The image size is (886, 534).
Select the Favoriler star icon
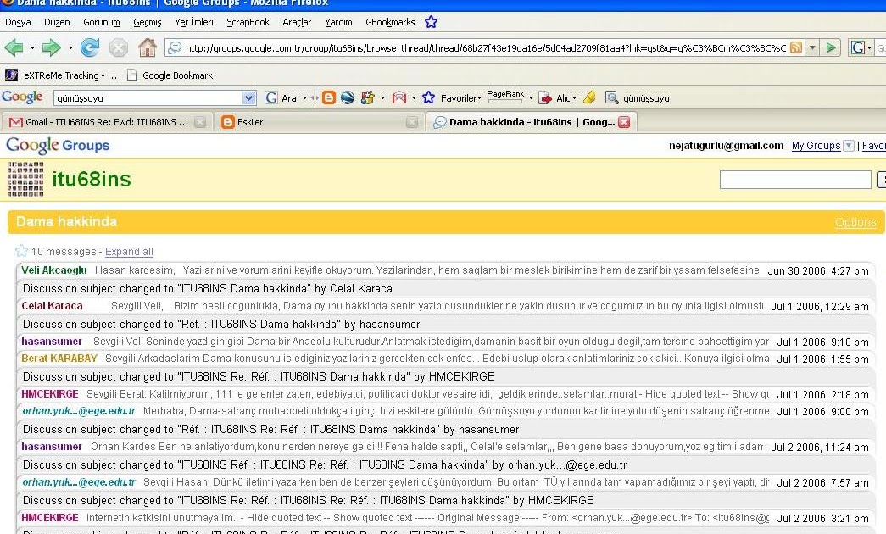[428, 98]
